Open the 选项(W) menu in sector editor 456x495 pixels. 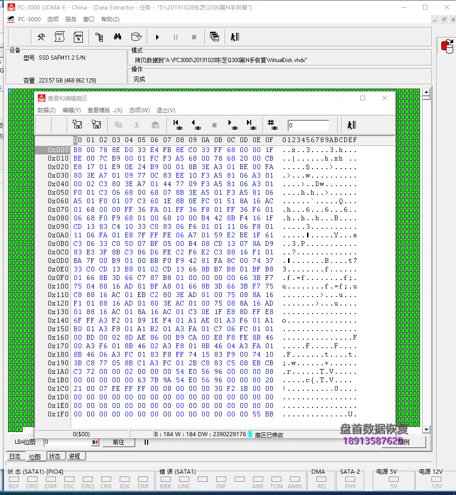[139, 110]
